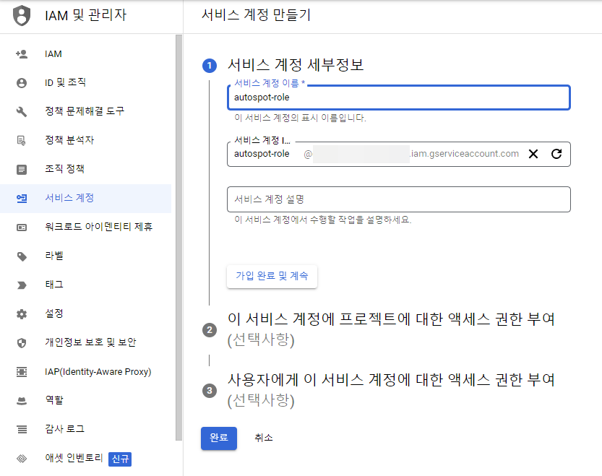Click the policy analyzer document icon
Image resolution: width=602 pixels, height=476 pixels.
(22, 140)
